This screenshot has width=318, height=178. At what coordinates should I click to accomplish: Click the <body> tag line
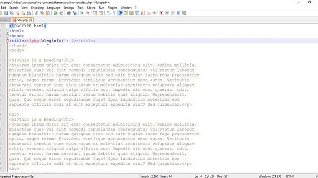(x=16, y=50)
